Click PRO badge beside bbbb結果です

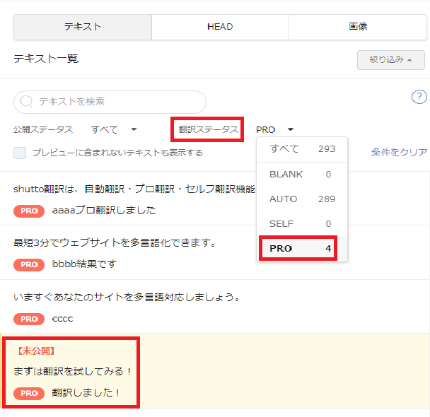(29, 264)
